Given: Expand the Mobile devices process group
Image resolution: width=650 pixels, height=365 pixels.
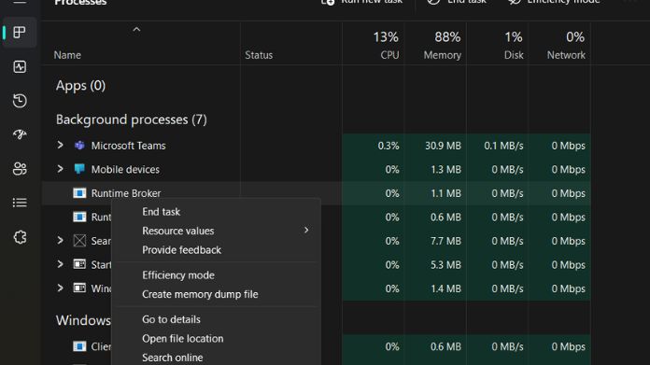Looking at the screenshot, I should point(61,169).
